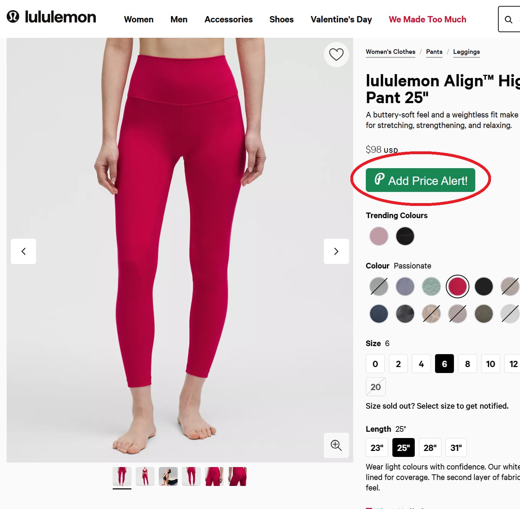Select size 8
Image resolution: width=520 pixels, height=509 pixels.
[467, 364]
